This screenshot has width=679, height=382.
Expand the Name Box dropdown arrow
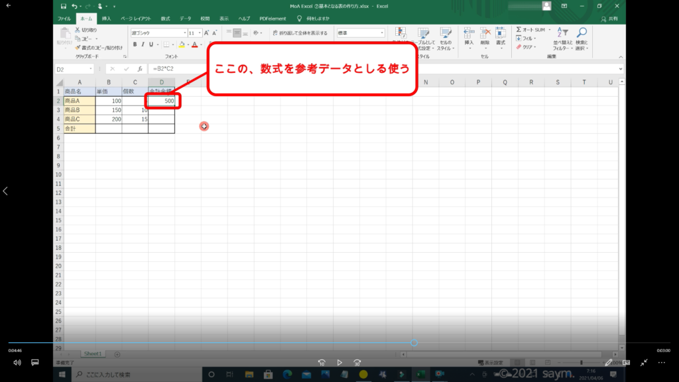(x=91, y=69)
